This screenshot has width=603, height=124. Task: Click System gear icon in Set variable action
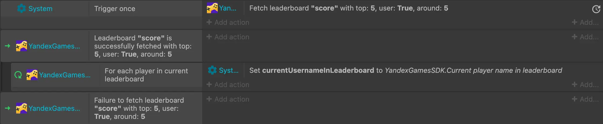click(212, 70)
